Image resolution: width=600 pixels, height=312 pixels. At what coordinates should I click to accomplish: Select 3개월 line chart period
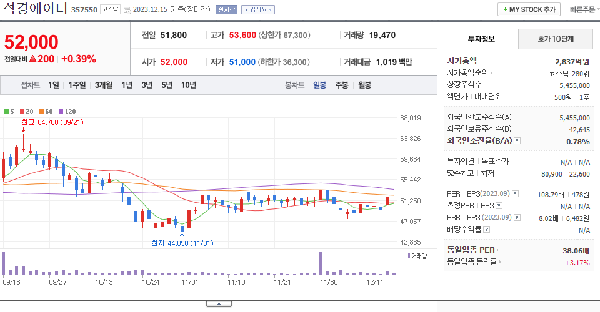(103, 85)
